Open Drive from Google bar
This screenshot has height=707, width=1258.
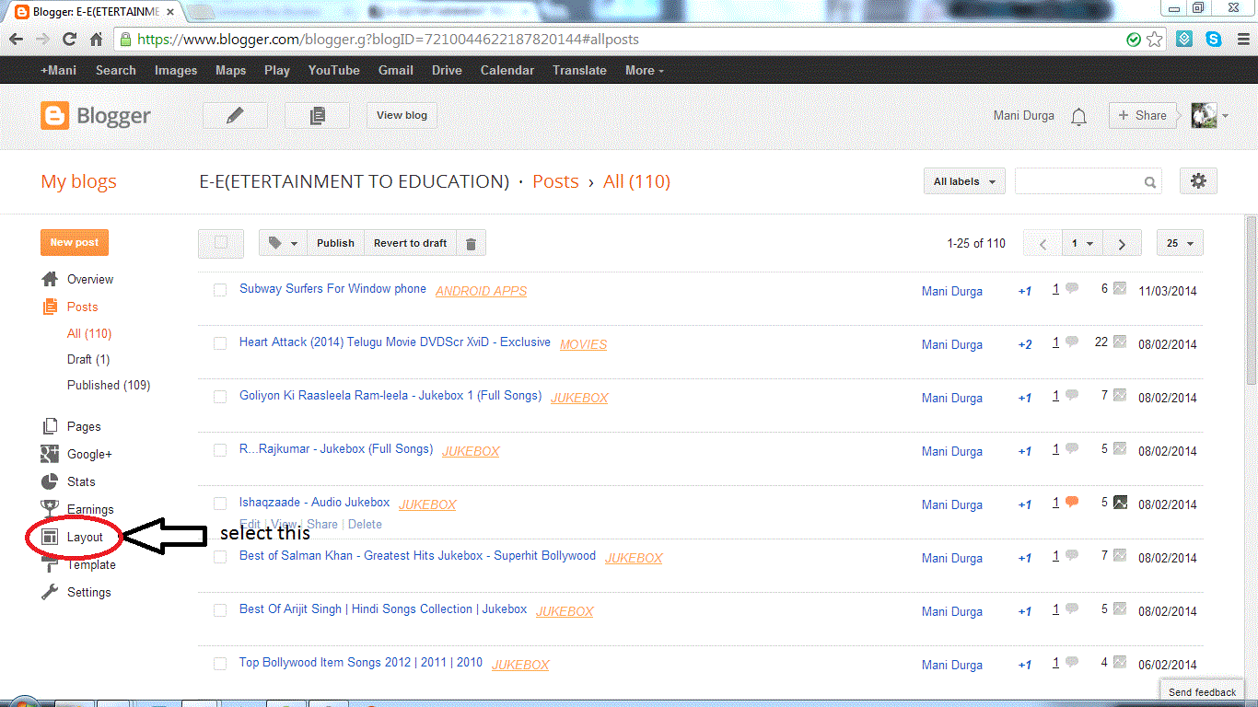pyautogui.click(x=447, y=70)
